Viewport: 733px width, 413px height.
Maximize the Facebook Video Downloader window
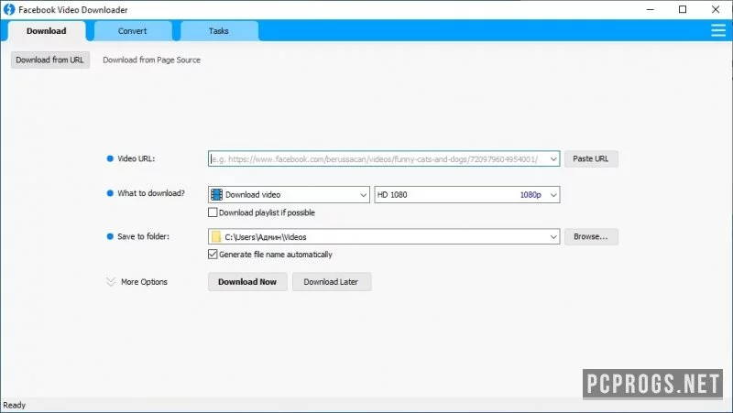click(683, 9)
